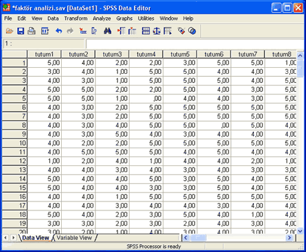Image resolution: width=306 pixels, height=252 pixels.
Task: Click the horizontal scrollbar right arrow
Action: (x=289, y=237)
